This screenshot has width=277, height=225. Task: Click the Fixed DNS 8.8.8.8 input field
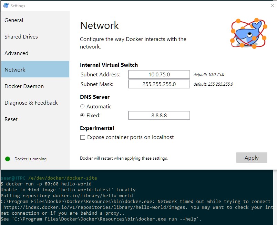159,115
